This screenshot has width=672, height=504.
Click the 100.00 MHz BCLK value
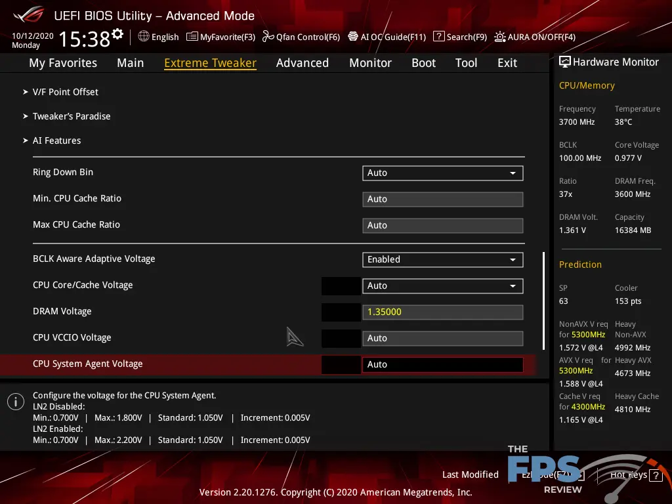pos(580,157)
